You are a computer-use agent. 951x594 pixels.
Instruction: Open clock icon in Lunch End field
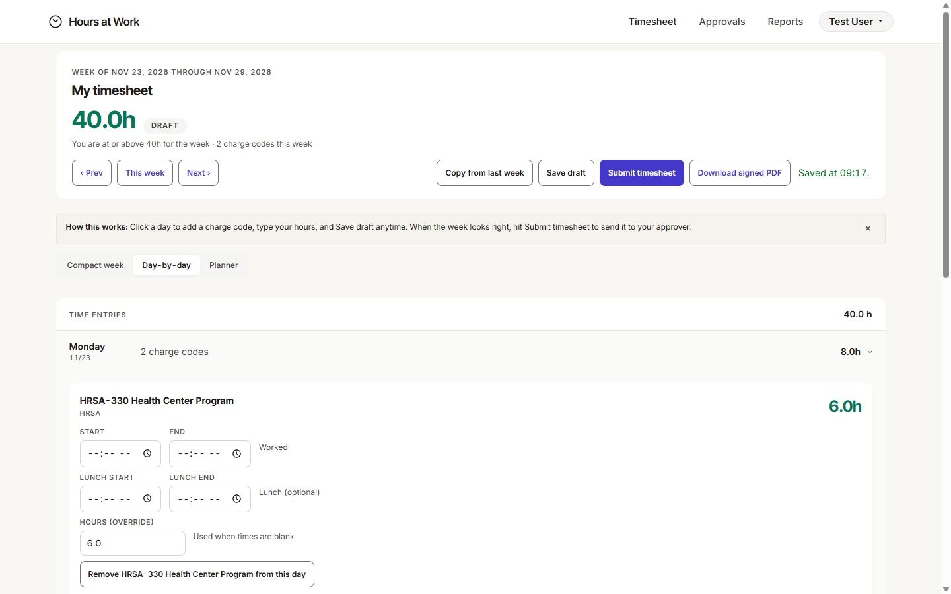click(236, 498)
